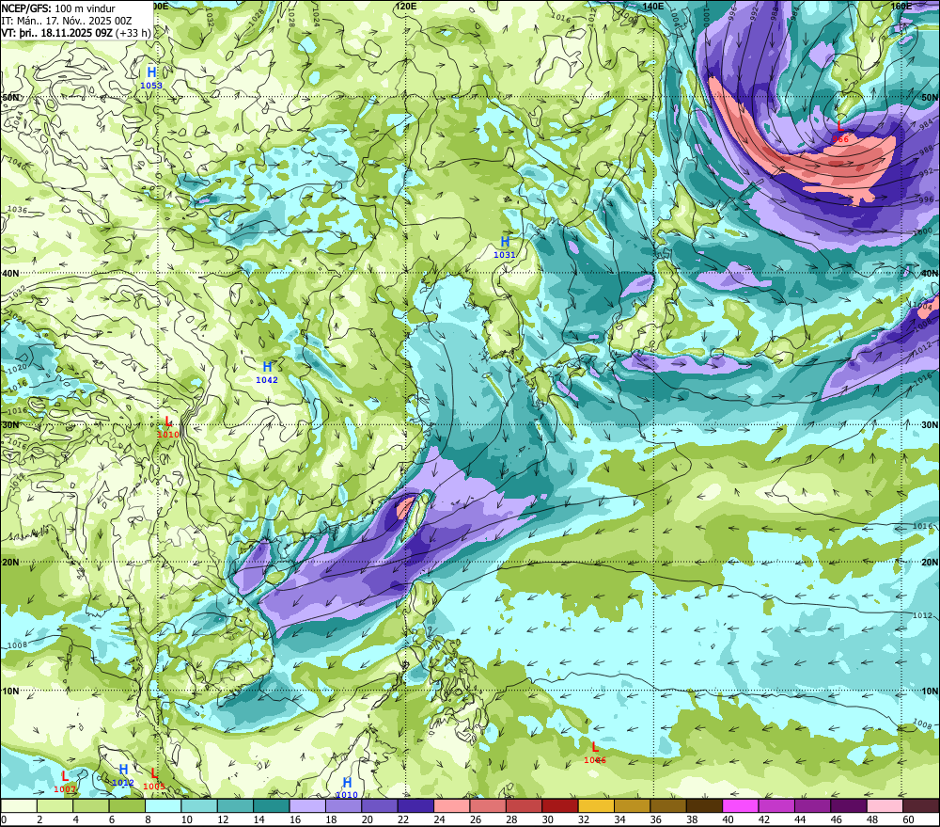Pick the yellow 32–34 legend swatch
This screenshot has height=827, width=940.
coord(597,806)
